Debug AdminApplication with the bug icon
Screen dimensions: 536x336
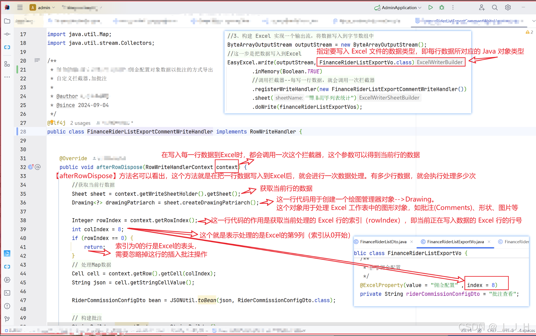(x=442, y=8)
